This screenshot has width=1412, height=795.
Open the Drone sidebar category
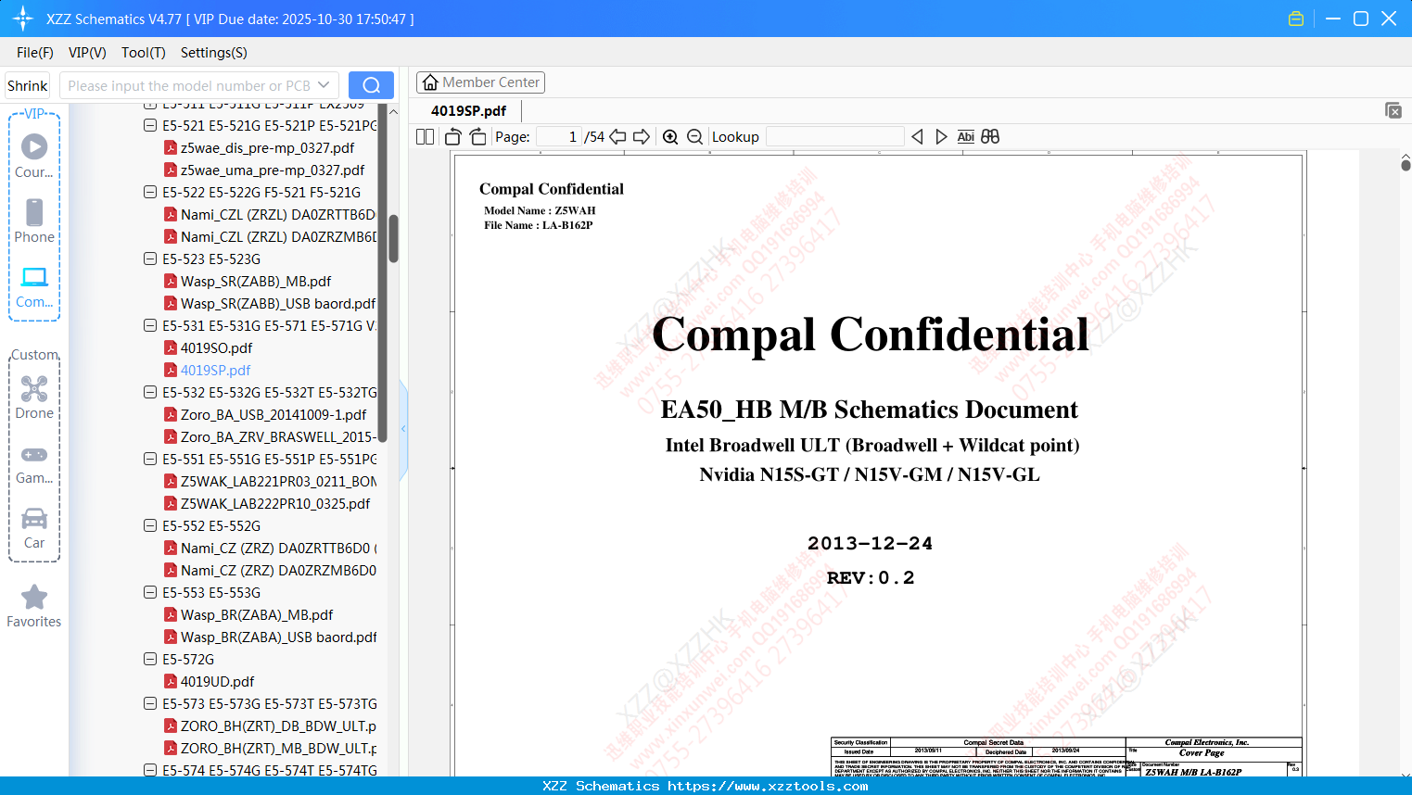pyautogui.click(x=34, y=397)
